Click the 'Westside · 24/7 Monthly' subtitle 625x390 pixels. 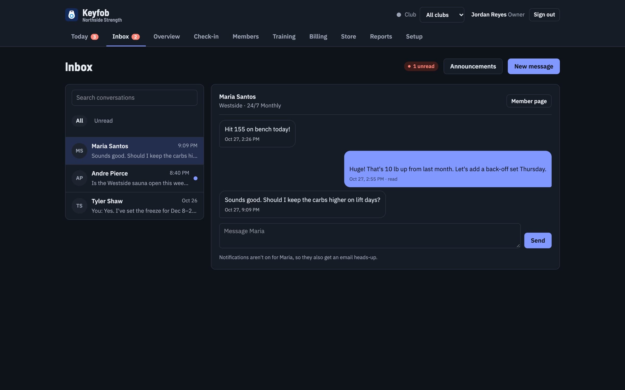(250, 106)
